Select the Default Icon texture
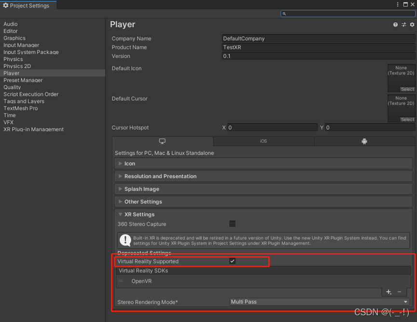 407,89
